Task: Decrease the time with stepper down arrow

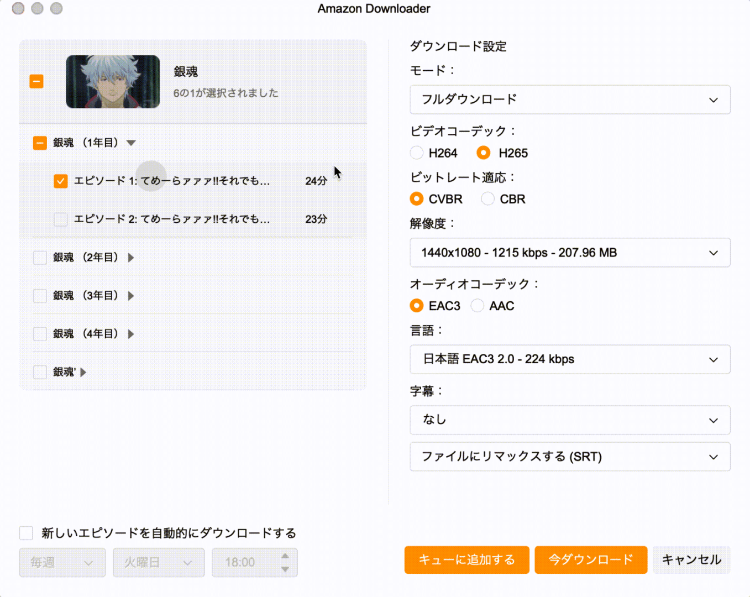Action: pyautogui.click(x=285, y=569)
